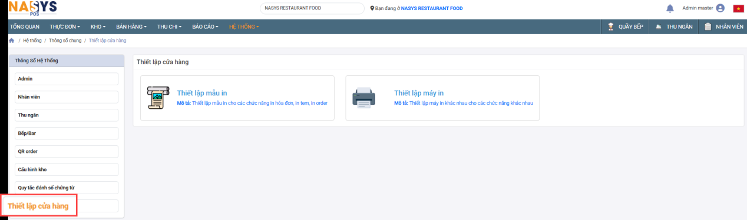
Task: Expand the Thu chi dropdown menu
Action: 170,27
